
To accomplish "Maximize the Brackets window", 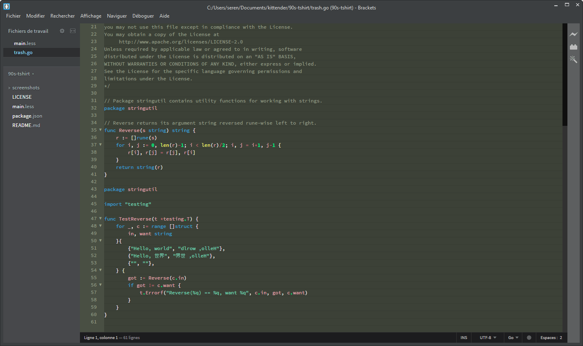I will [567, 5].
